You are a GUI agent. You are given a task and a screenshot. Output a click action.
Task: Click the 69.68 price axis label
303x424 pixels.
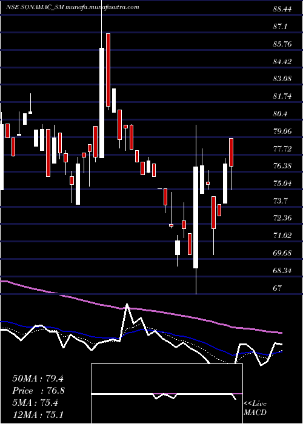click(x=282, y=253)
